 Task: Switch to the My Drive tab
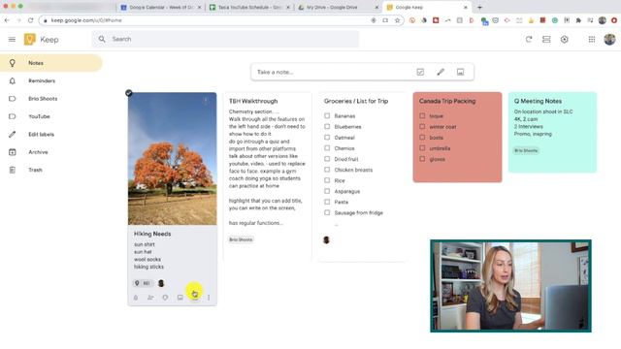coord(338,7)
